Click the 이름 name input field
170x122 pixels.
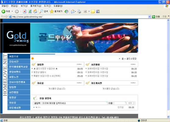point(120,103)
